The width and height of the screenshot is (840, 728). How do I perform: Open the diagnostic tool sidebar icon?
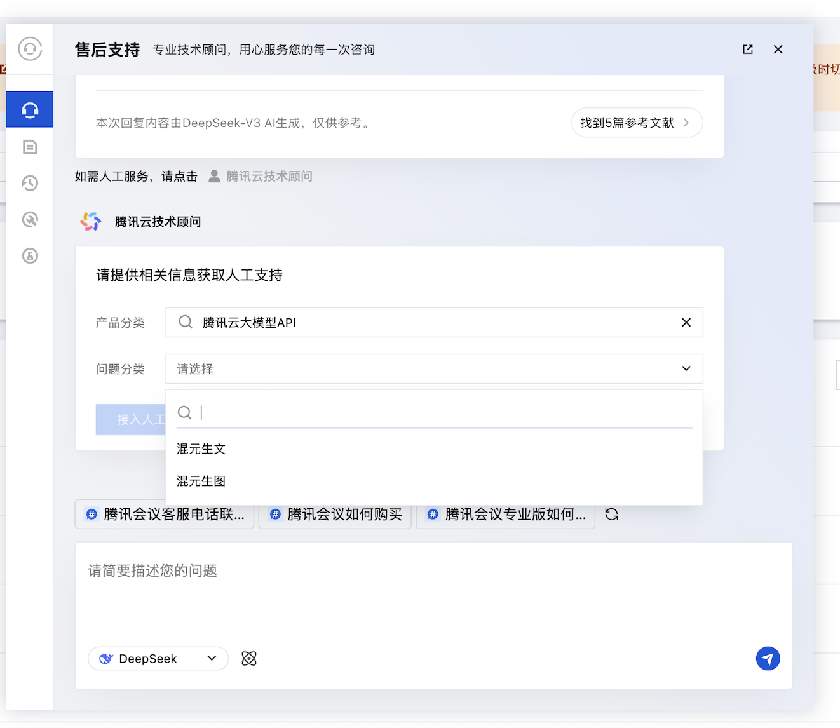point(30,219)
